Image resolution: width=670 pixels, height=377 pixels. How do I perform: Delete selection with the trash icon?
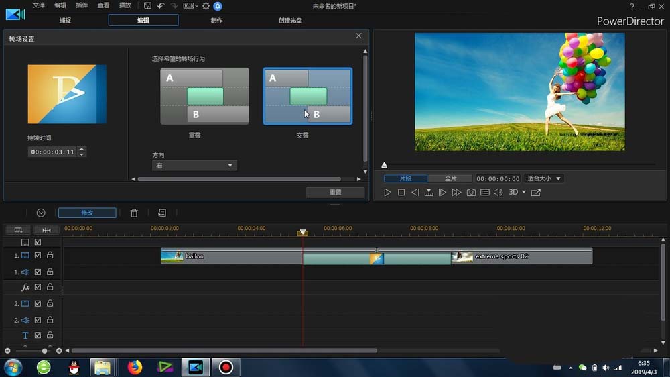click(x=134, y=213)
